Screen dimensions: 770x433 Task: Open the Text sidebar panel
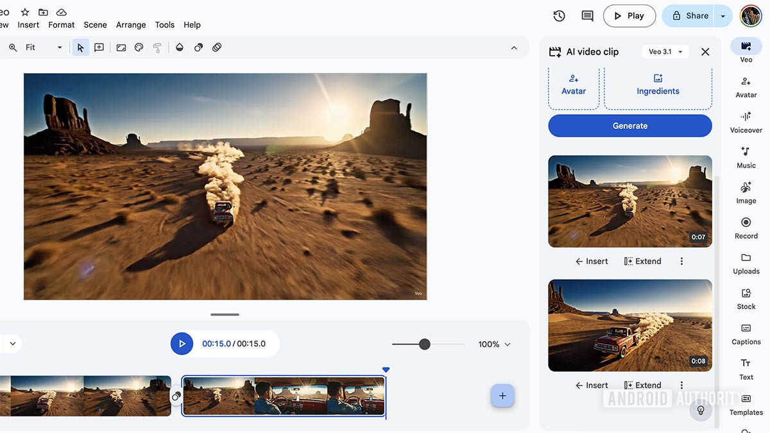(x=746, y=369)
